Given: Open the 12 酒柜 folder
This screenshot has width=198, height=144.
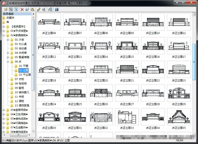Looking at the screenshot, I should pyautogui.click(x=19, y=101).
